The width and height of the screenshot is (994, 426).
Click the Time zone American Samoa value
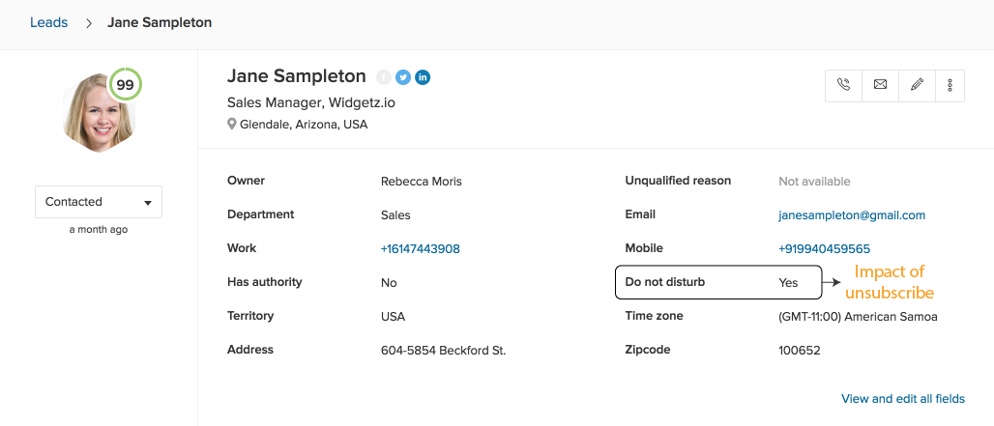coord(857,317)
